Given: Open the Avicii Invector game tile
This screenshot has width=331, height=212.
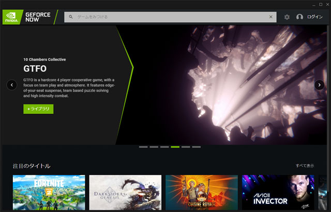Looking at the screenshot, I should (x=278, y=192).
